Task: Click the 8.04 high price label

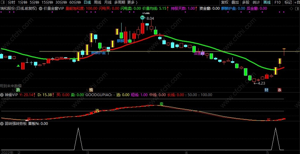Action: (x=150, y=18)
